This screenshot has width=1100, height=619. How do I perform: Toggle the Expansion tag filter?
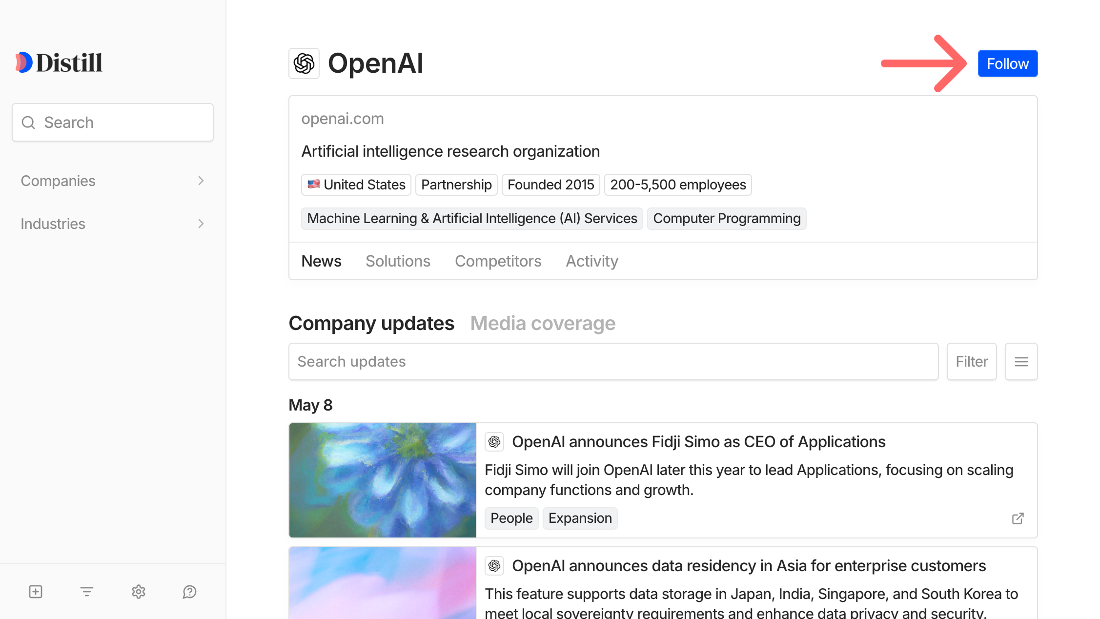(x=580, y=518)
